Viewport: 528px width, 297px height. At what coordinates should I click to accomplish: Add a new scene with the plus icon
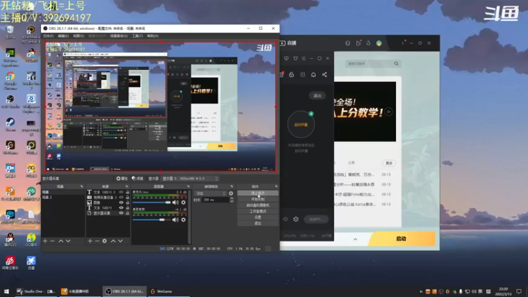(45, 241)
